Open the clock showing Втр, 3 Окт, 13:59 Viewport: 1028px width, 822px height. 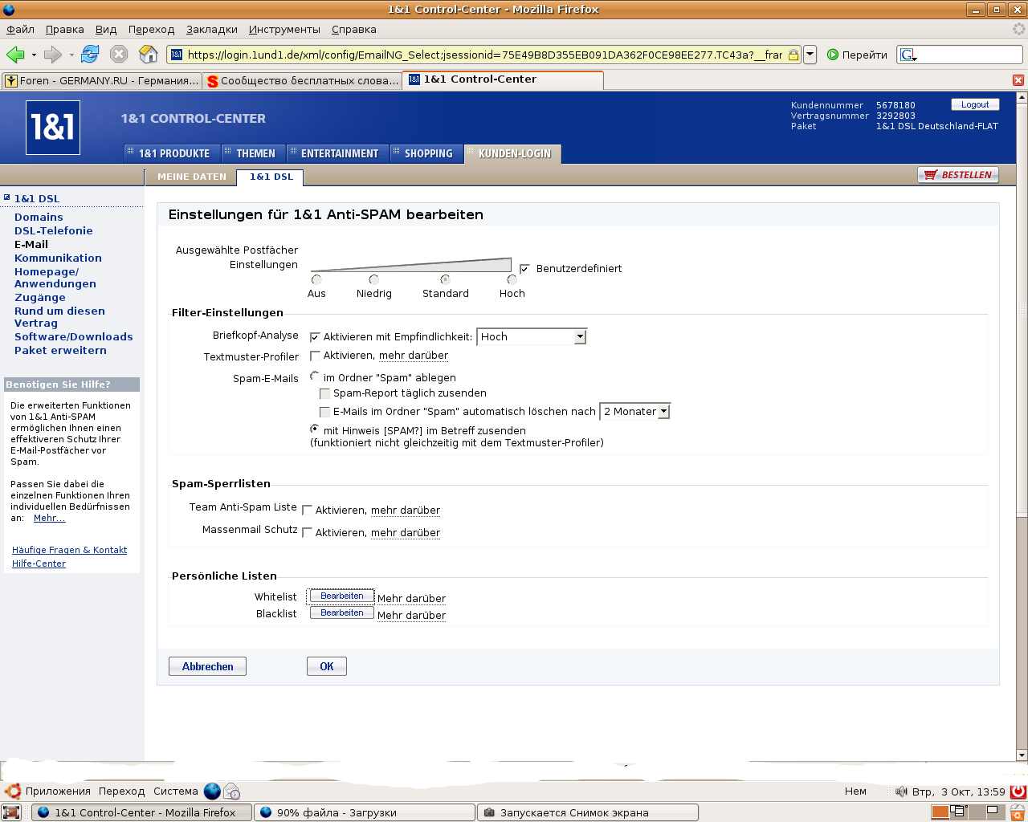click(x=958, y=791)
